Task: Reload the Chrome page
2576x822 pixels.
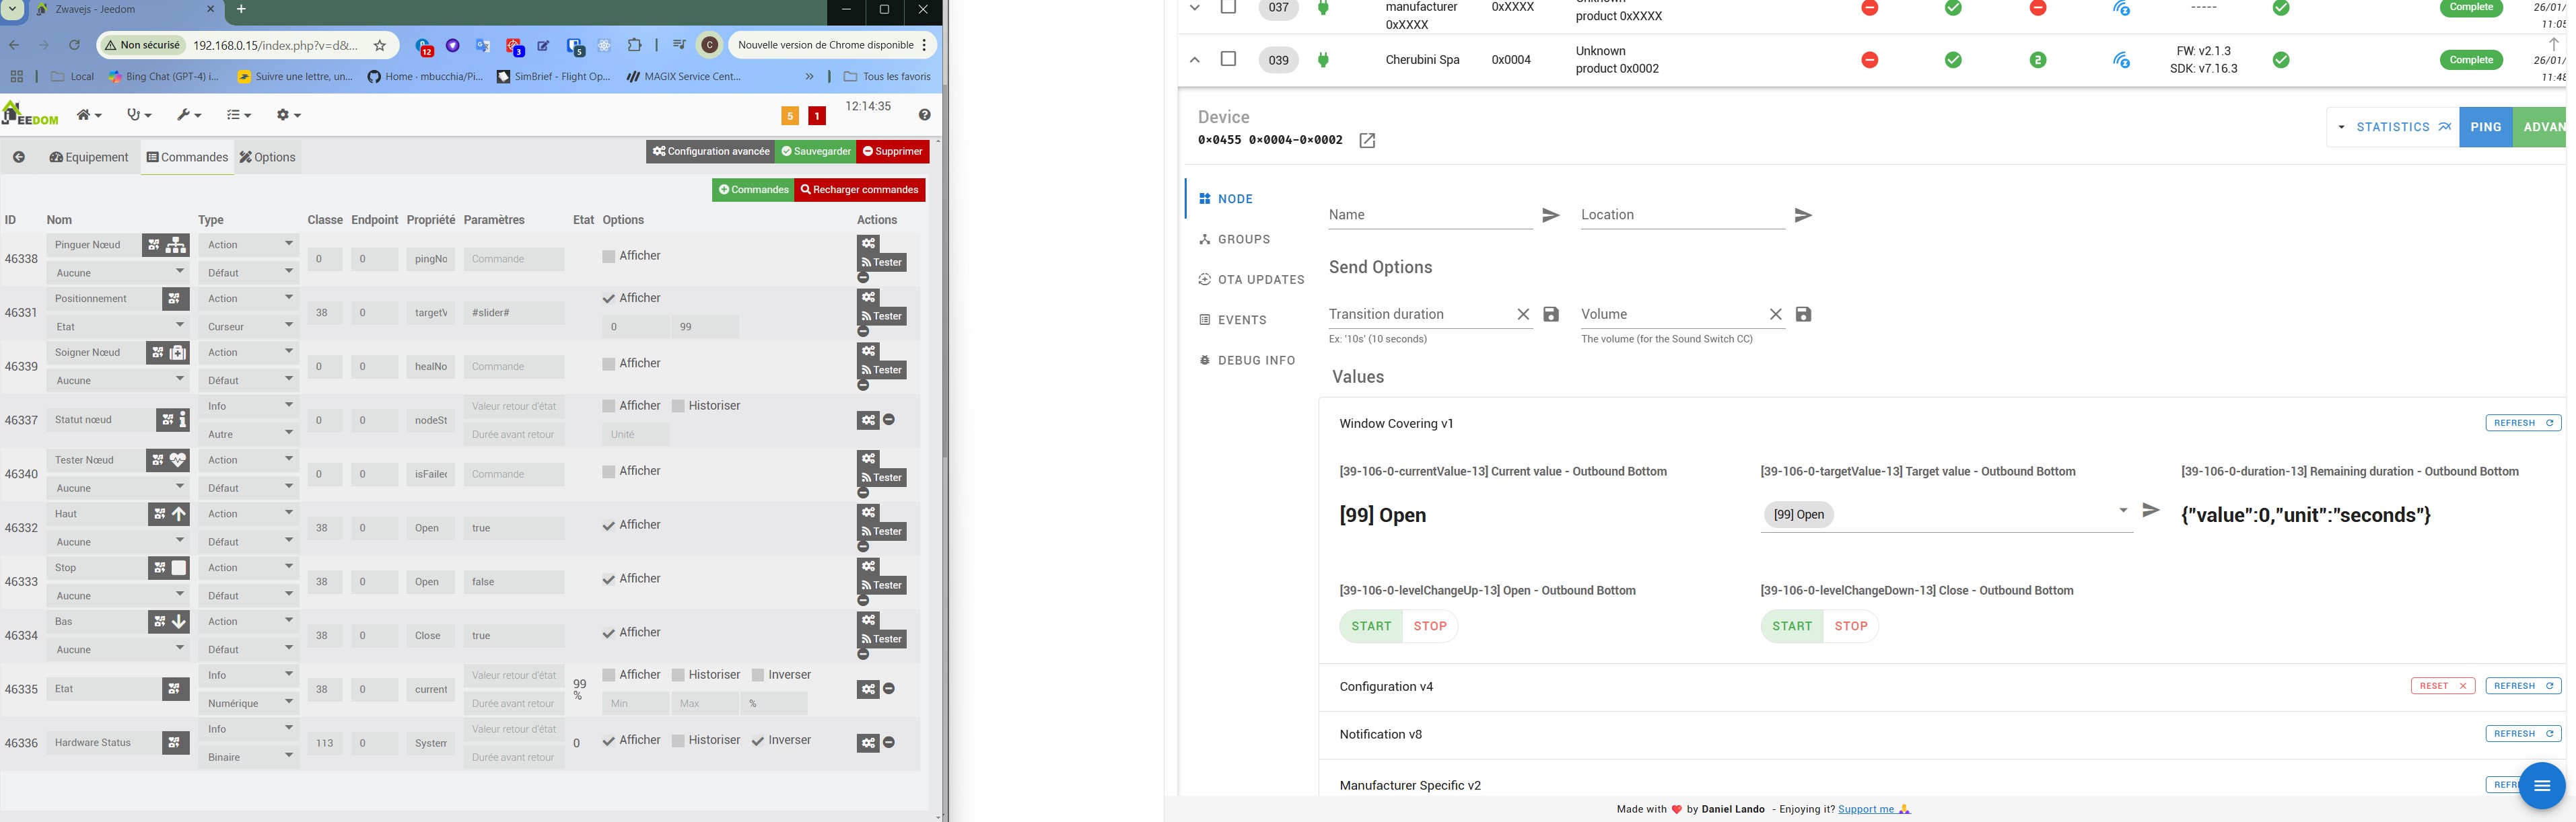Action: 74,45
